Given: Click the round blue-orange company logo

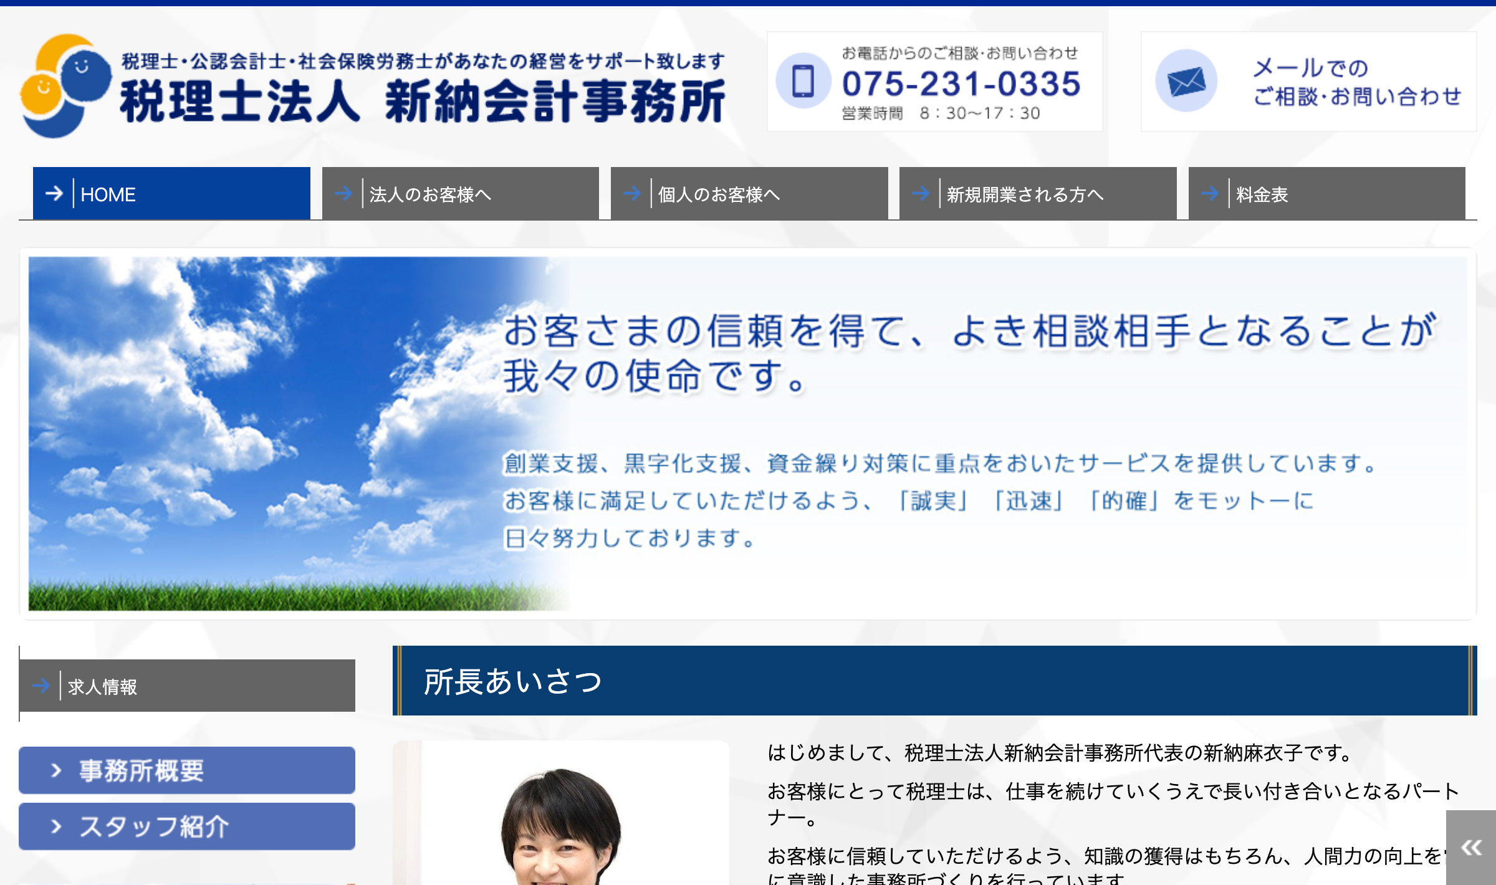Looking at the screenshot, I should [x=65, y=86].
